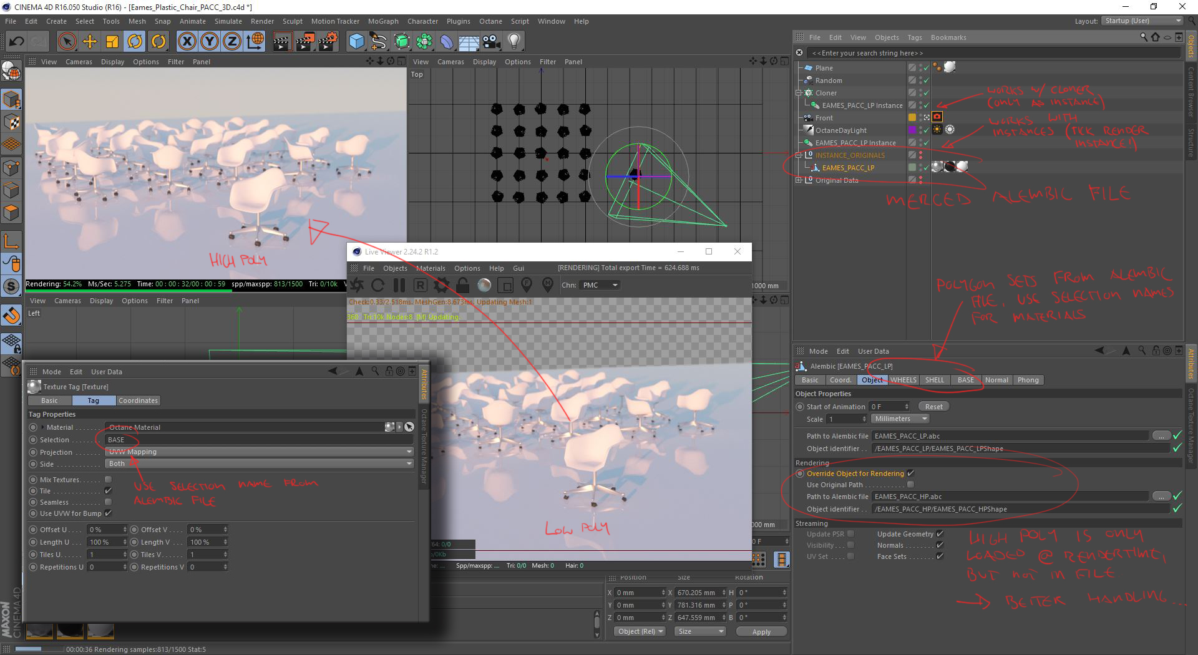Toggle the clay mode sphere in the Live Viewer

pyautogui.click(x=484, y=285)
